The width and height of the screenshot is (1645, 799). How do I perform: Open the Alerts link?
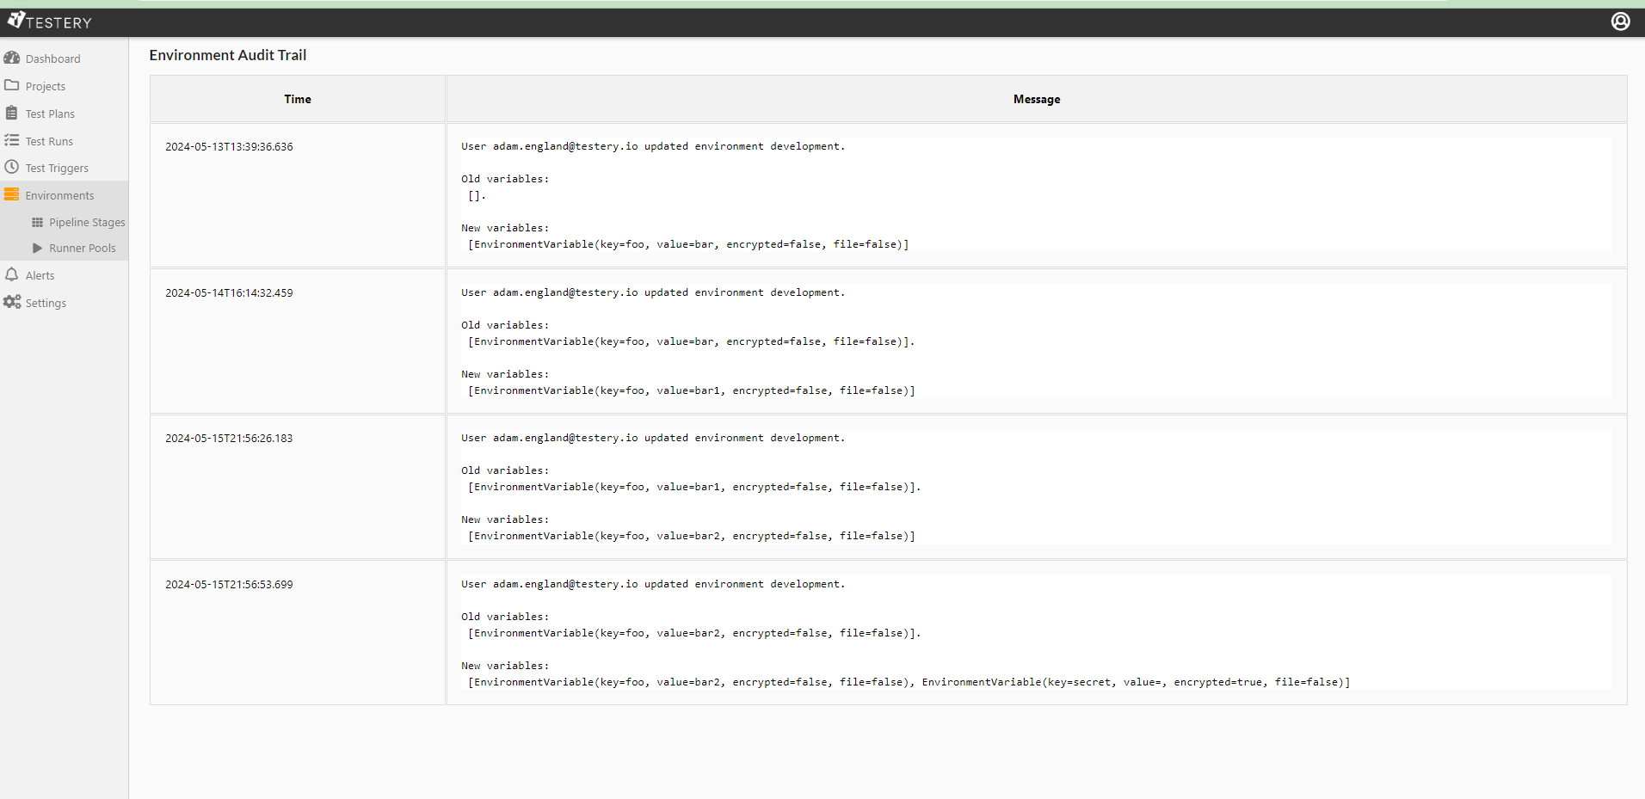click(40, 275)
